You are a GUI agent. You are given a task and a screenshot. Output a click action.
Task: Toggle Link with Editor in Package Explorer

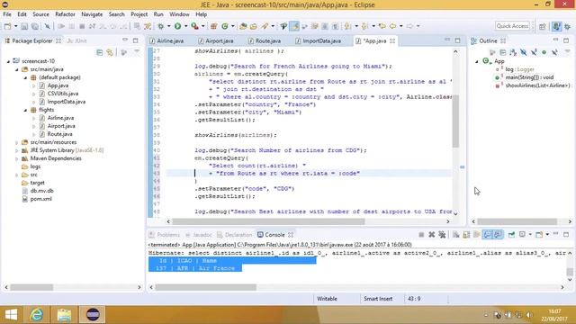pyautogui.click(x=110, y=52)
